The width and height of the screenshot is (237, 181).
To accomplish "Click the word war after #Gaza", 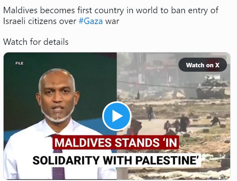I will coord(112,21).
